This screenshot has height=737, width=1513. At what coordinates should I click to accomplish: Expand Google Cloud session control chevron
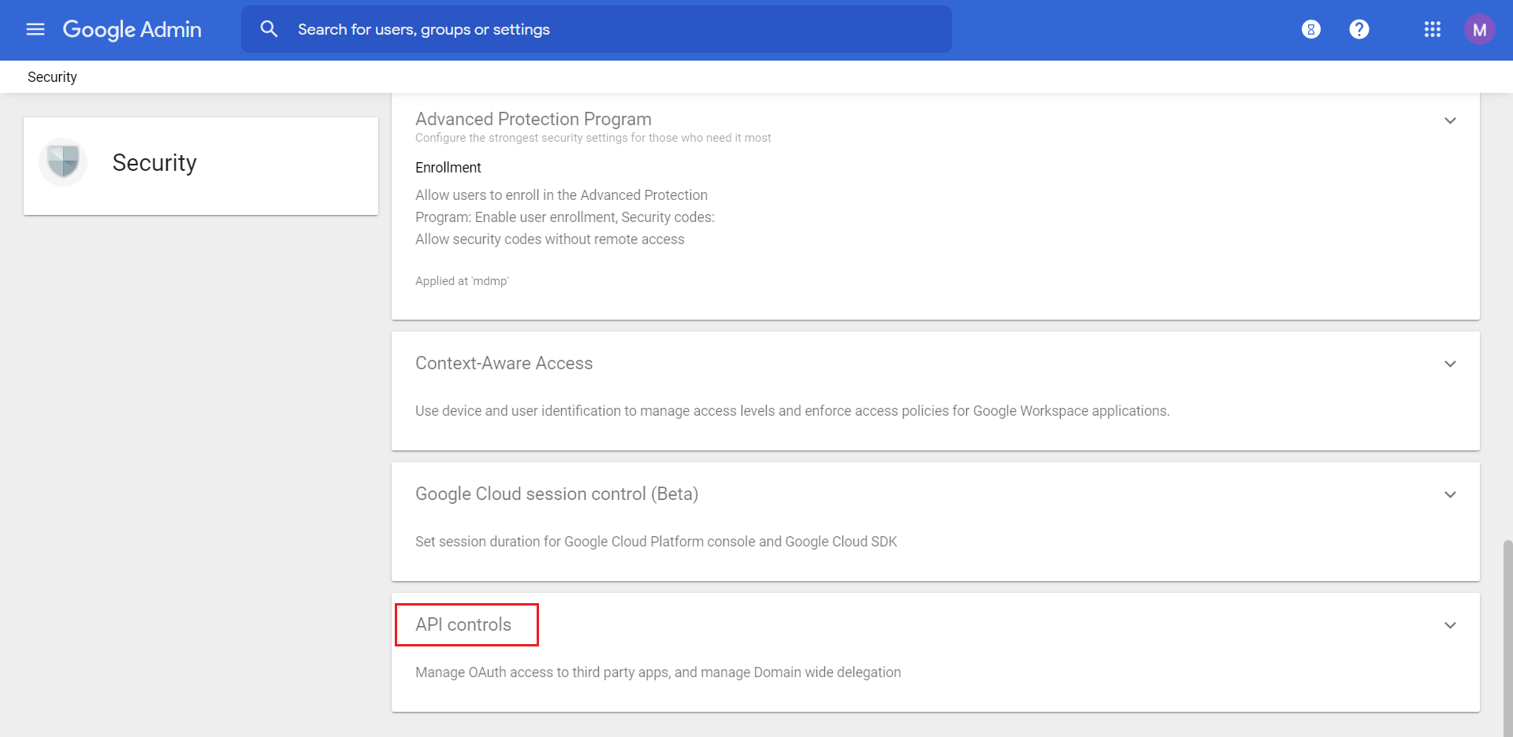coord(1450,494)
